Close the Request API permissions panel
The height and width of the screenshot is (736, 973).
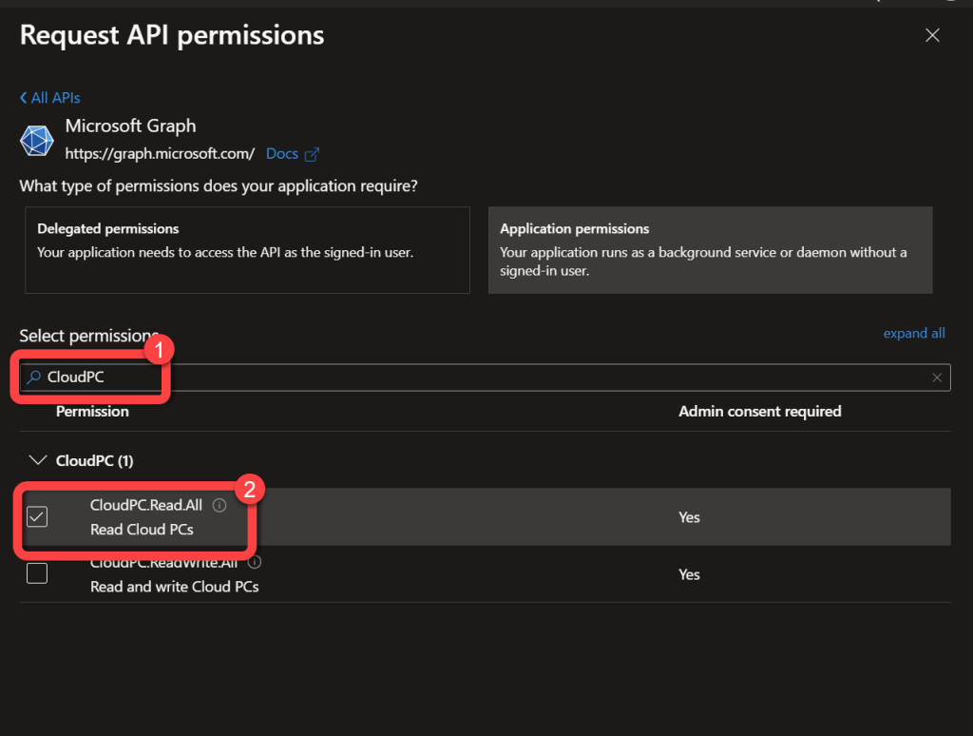(x=932, y=35)
